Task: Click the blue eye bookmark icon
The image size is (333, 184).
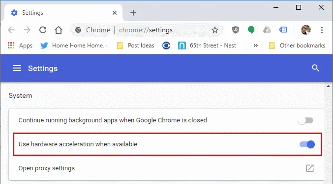Action: point(166,46)
